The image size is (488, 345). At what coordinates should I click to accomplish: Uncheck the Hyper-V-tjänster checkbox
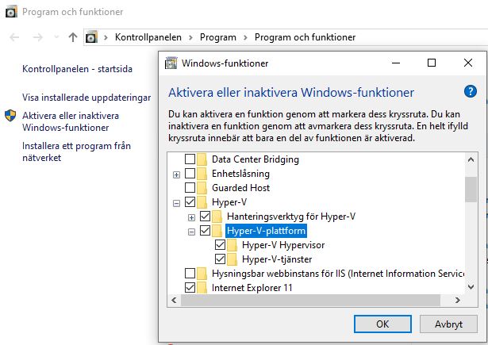220,259
